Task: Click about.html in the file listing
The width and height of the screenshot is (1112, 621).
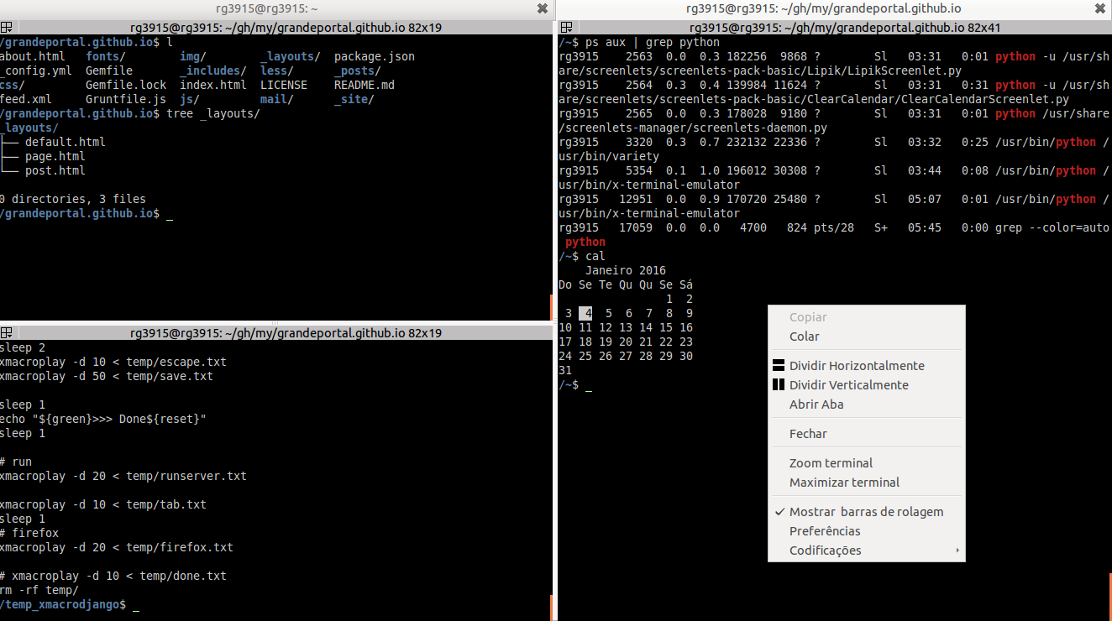Action: [32, 57]
